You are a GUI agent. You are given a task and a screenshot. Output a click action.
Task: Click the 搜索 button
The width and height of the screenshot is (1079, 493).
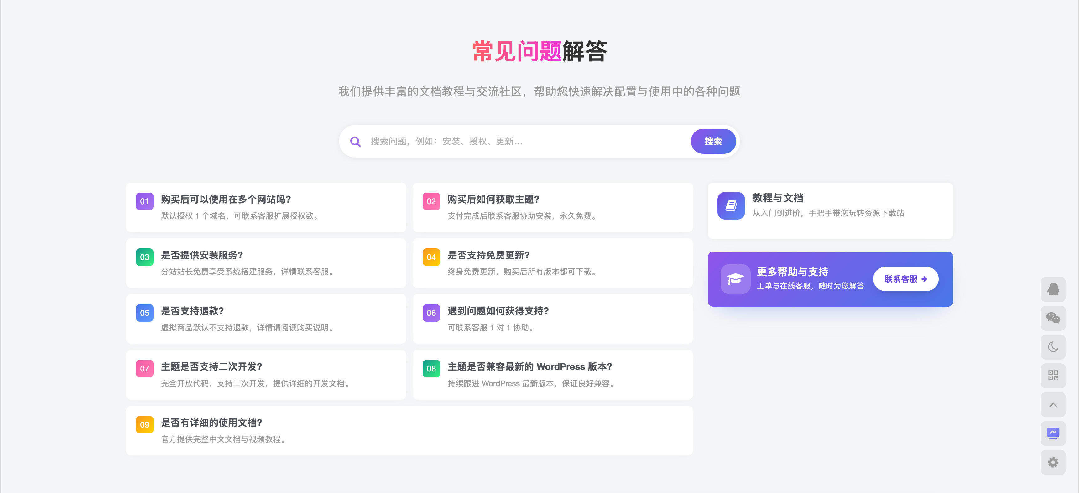point(713,142)
